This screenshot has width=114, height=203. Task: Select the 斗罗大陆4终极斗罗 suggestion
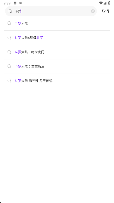57,38
